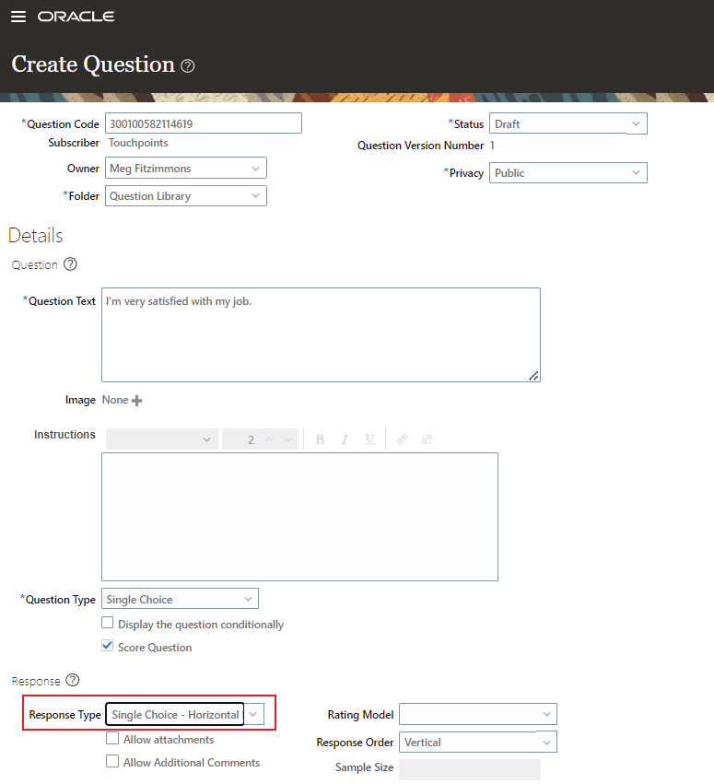Open the hamburger navigation menu
Viewport: 714px width, 784px height.
(x=18, y=17)
